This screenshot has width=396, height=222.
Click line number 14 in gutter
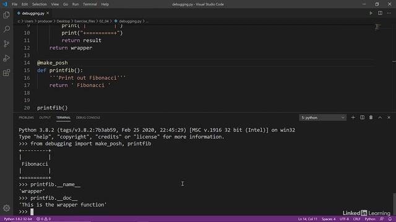pyautogui.click(x=27, y=63)
